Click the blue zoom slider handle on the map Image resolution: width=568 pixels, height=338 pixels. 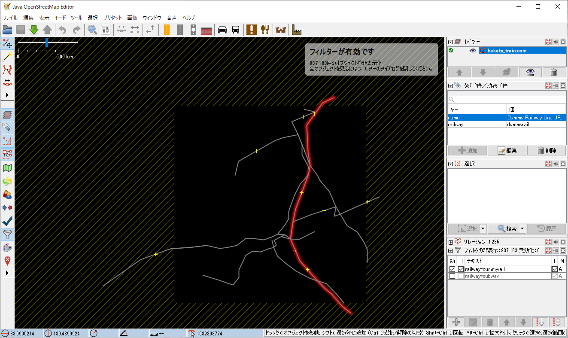tap(47, 42)
